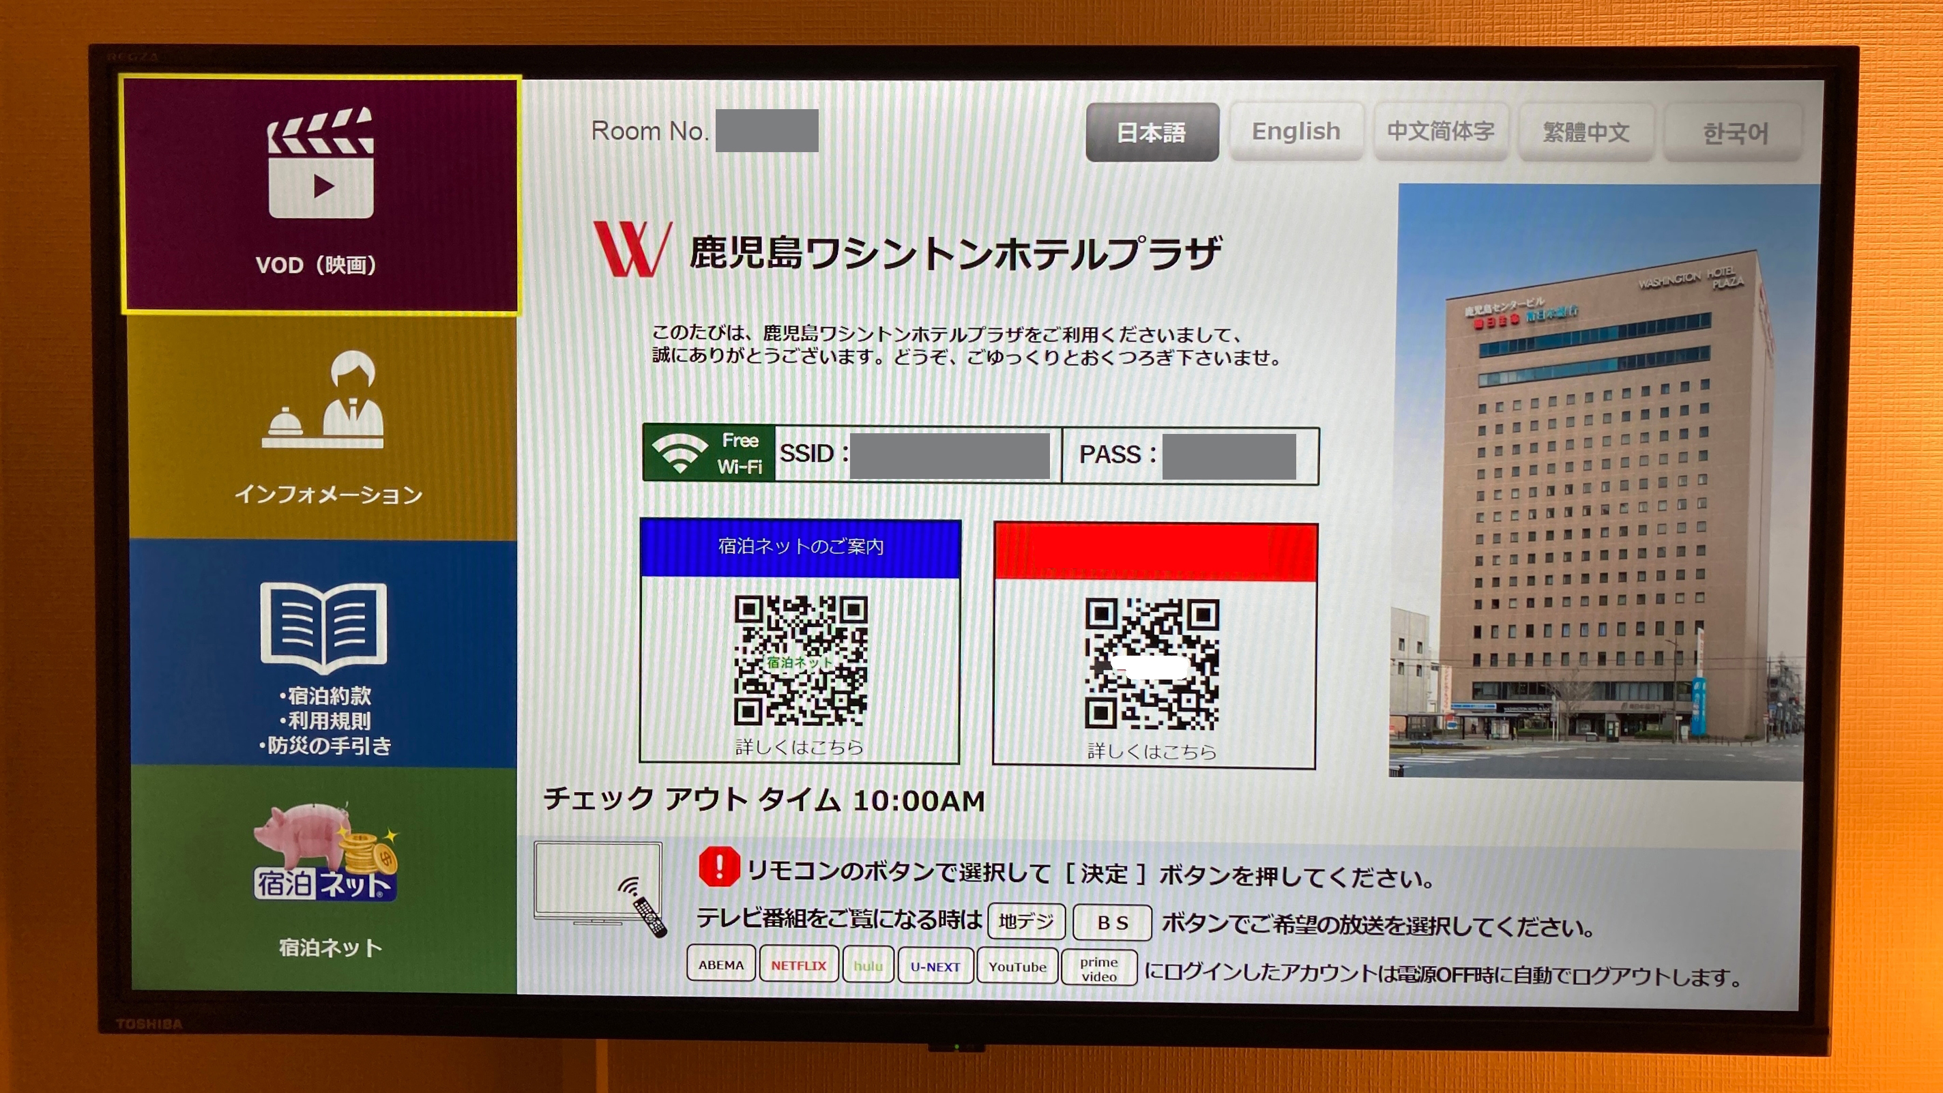Click the hotel name 鹿児島ワシントンホテルプラザ title
Viewport: 1943px width, 1093px height.
click(x=955, y=252)
